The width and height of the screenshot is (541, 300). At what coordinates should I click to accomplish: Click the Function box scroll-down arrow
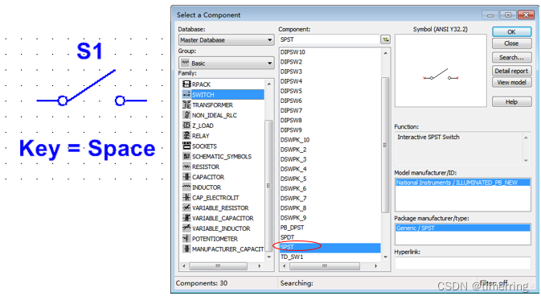526,161
